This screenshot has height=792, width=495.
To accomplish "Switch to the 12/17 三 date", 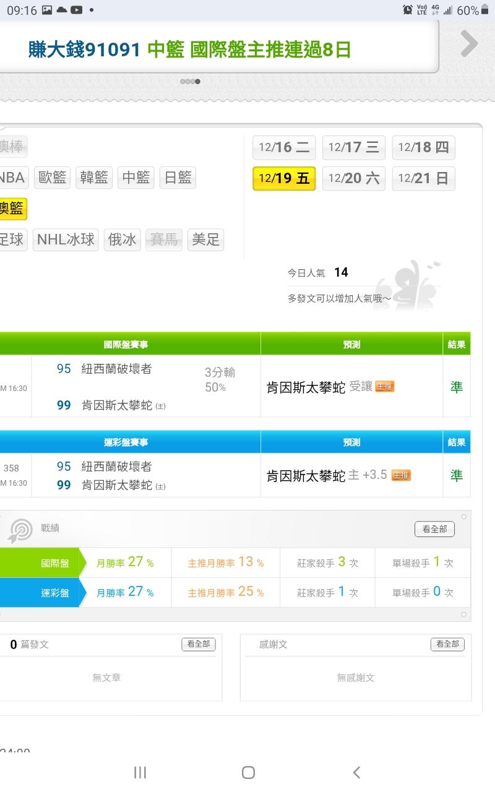I will [x=354, y=147].
